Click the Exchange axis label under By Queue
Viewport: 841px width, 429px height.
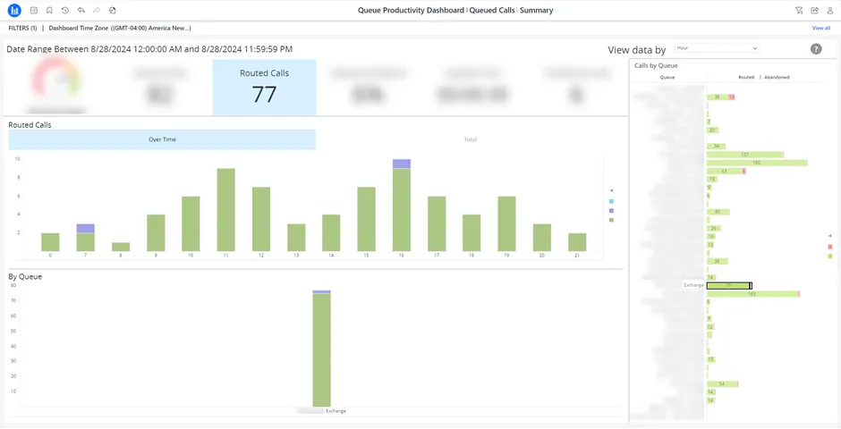(336, 411)
